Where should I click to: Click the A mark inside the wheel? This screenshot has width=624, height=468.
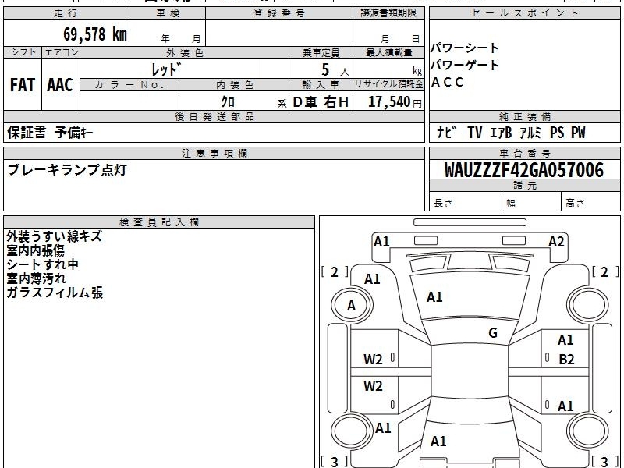tap(351, 306)
